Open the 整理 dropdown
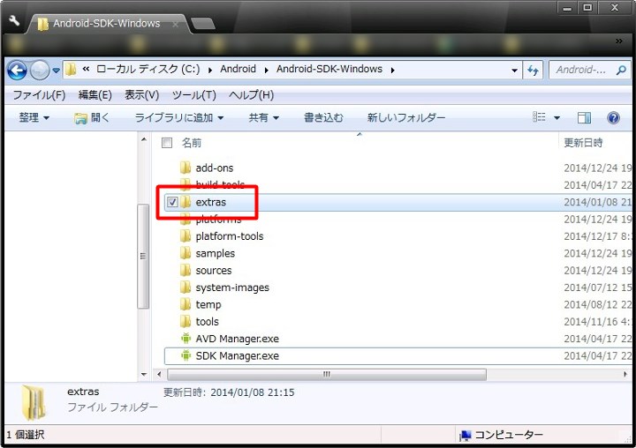Screen dimensions: 636x448 point(34,118)
